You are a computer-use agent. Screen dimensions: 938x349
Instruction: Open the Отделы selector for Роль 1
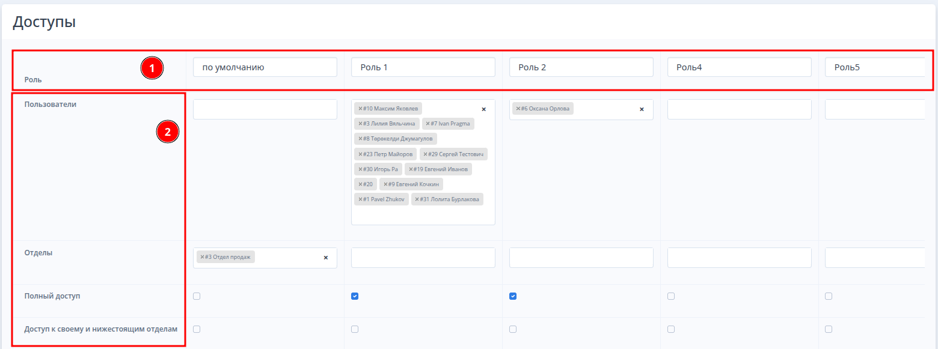click(423, 258)
